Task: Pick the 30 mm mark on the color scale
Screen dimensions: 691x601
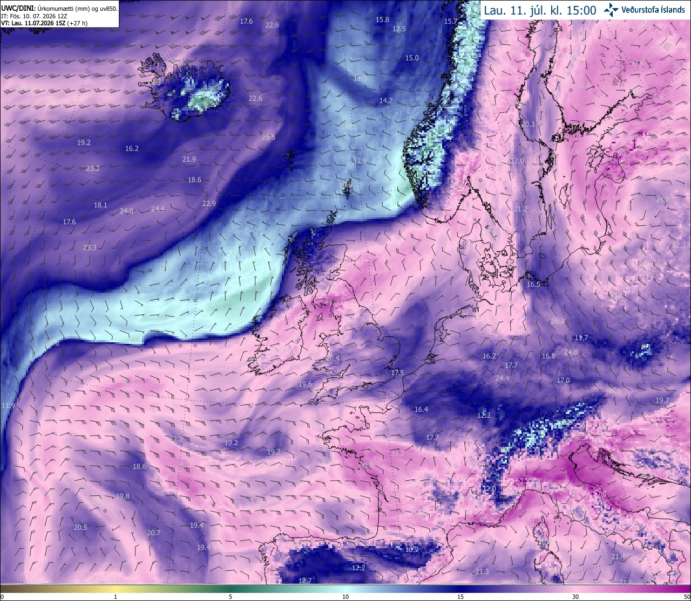Action: click(575, 597)
